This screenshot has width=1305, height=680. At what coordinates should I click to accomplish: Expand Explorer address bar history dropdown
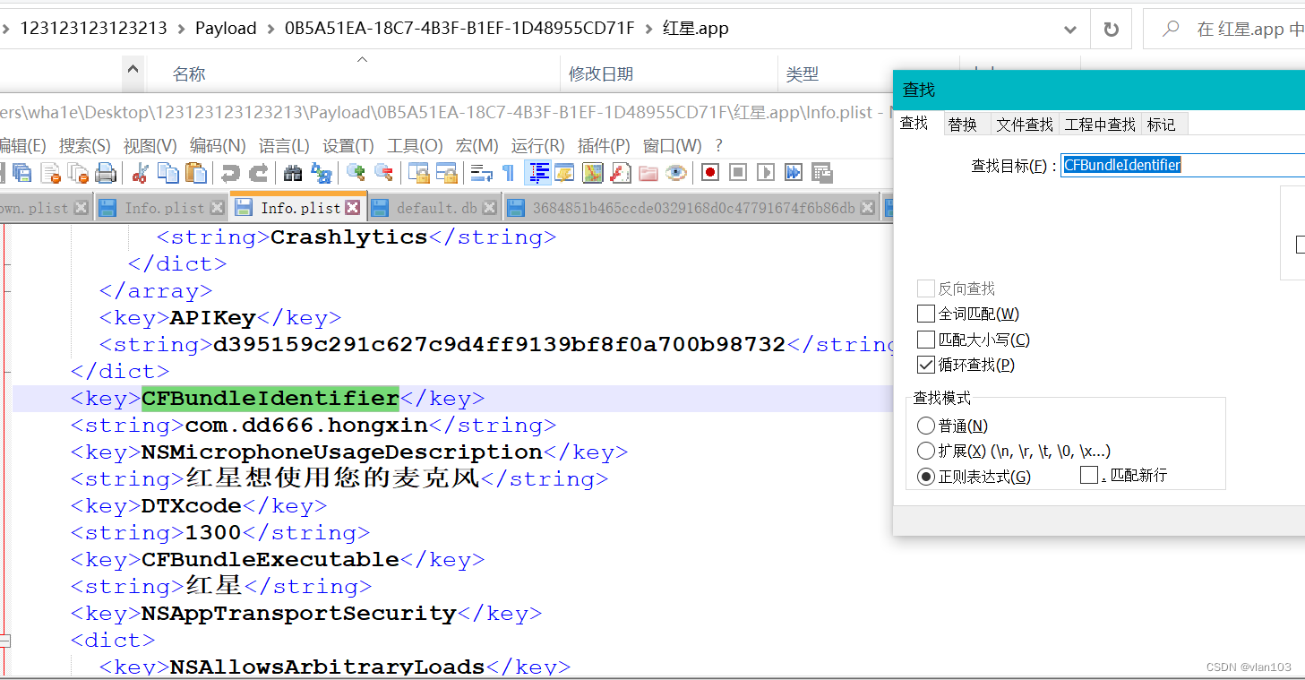pyautogui.click(x=1069, y=30)
